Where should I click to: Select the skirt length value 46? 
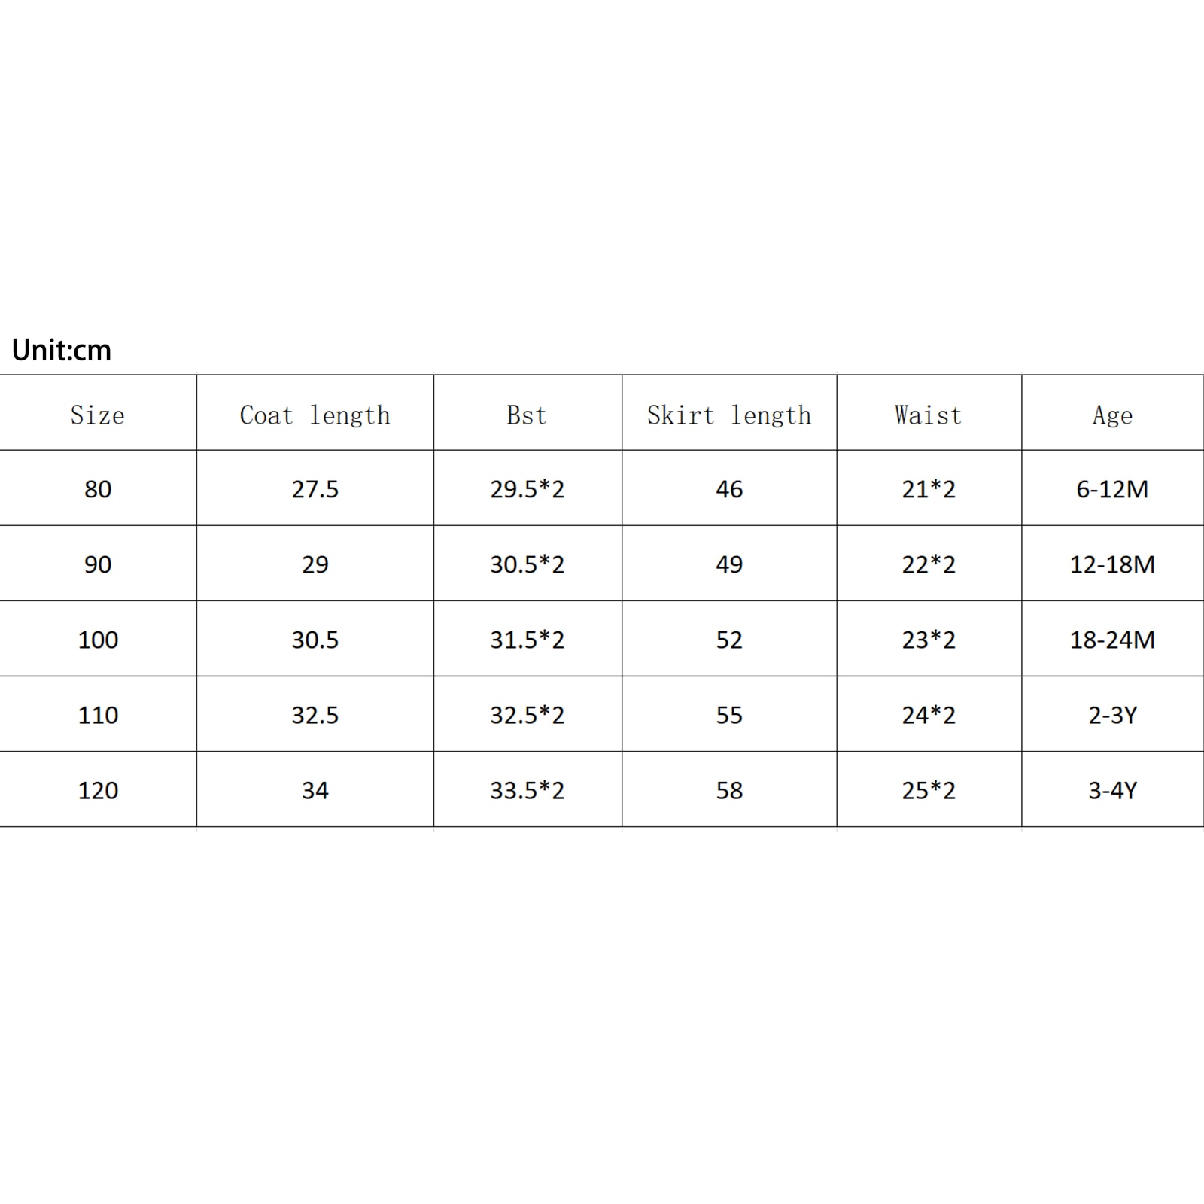point(729,489)
